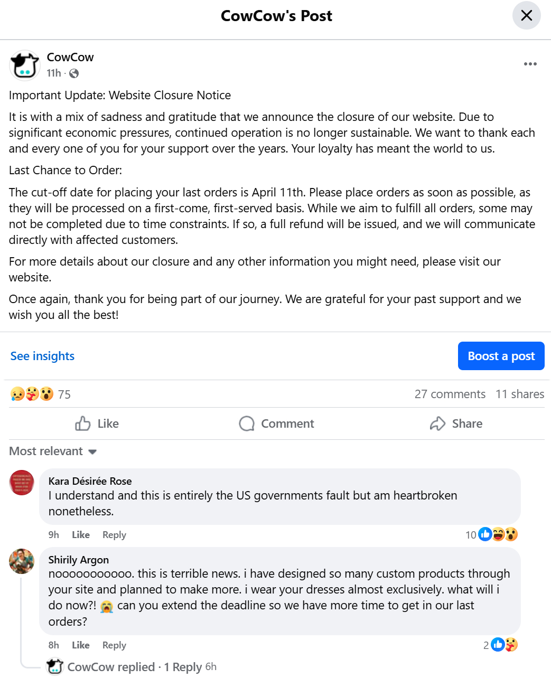This screenshot has width=551, height=678.
Task: View the 11 shares list
Action: tap(519, 394)
